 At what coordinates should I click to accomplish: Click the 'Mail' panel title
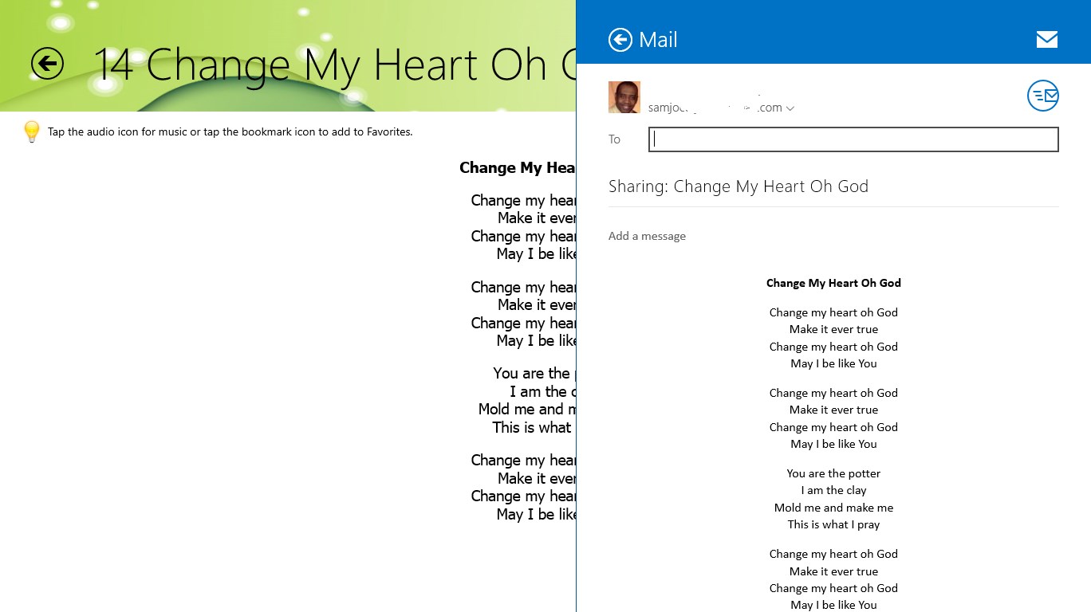click(658, 40)
